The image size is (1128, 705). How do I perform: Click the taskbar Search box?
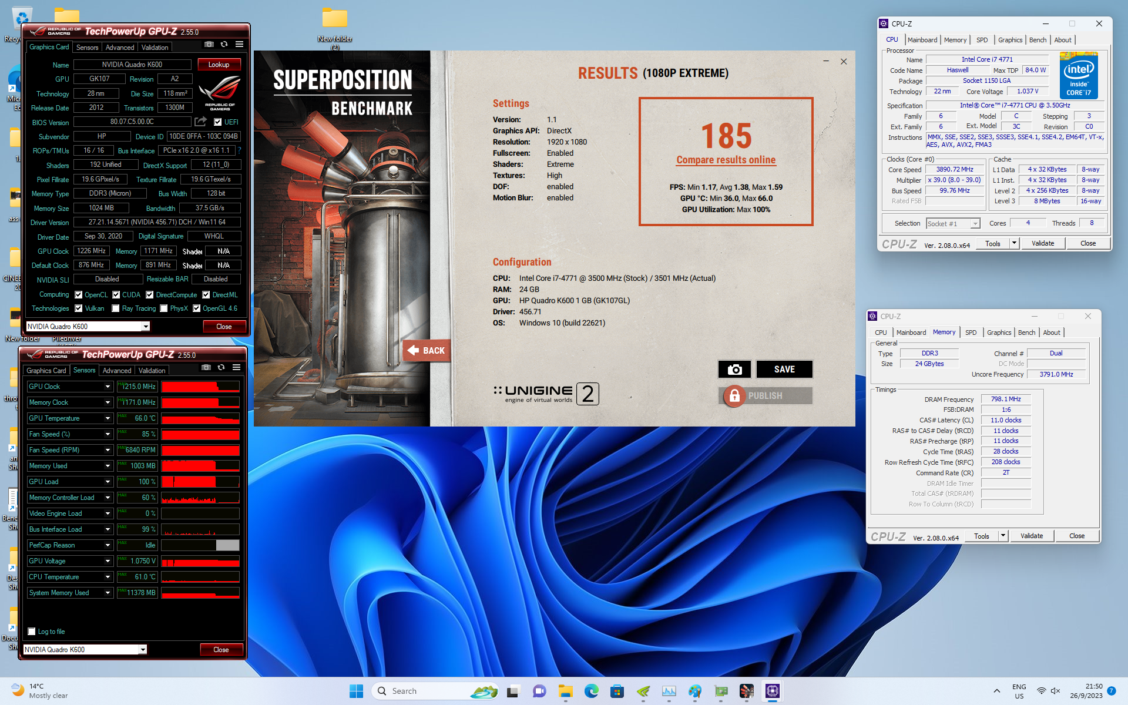[x=435, y=691]
